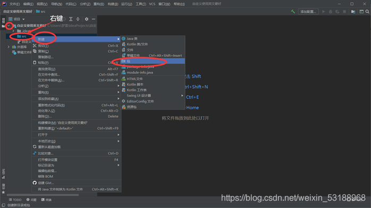
Task: Open Search Everywhere magnifier icon
Action: tap(367, 11)
